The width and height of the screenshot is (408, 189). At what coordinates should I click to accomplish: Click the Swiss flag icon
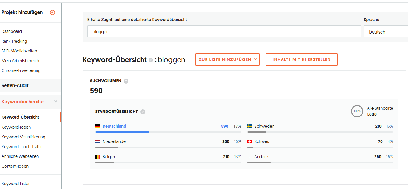pos(250,141)
